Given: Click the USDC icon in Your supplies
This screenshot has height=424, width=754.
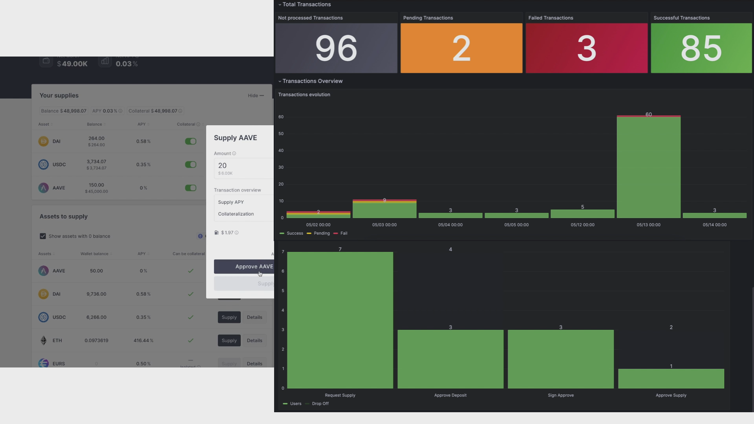Looking at the screenshot, I should (43, 164).
